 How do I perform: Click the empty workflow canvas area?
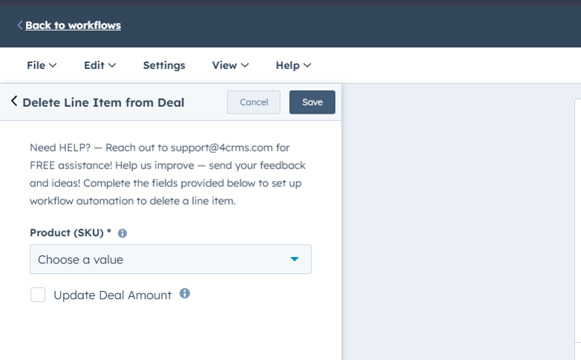(x=458, y=221)
